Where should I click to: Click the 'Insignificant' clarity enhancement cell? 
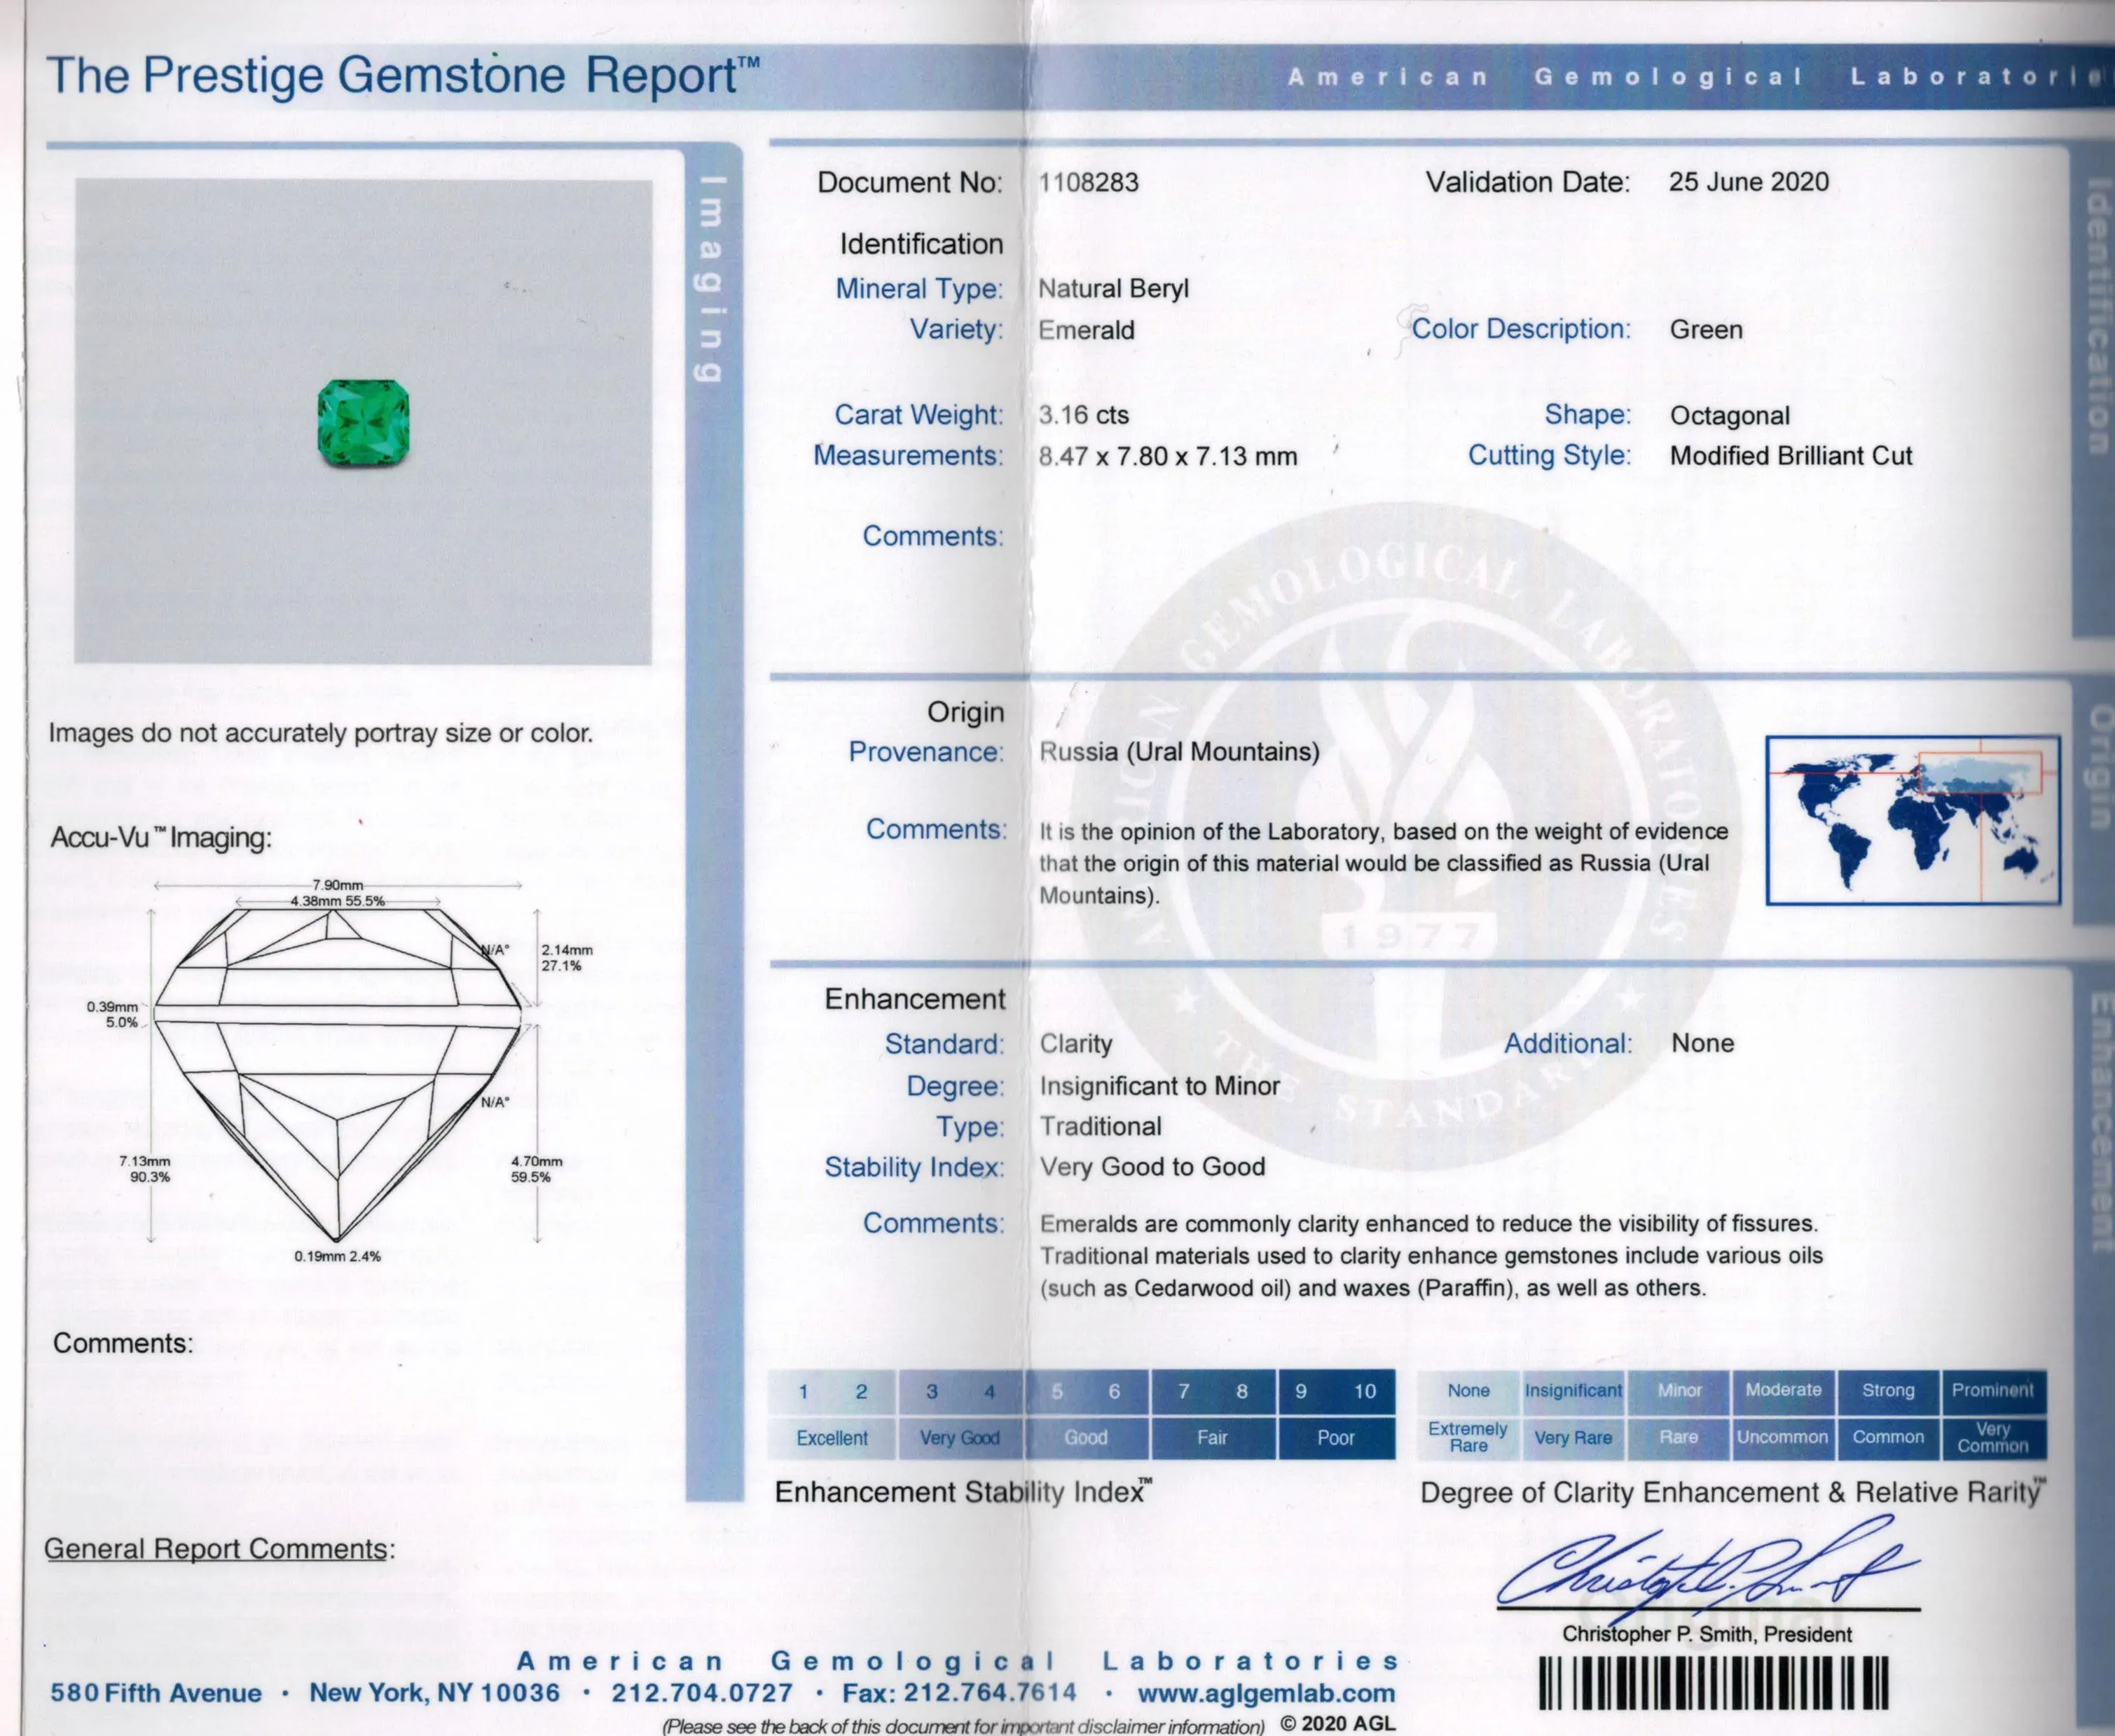coord(1573,1391)
